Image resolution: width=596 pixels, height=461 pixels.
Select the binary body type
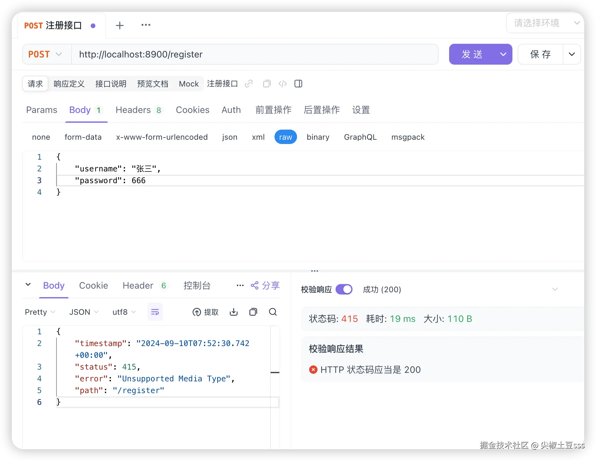(x=318, y=137)
